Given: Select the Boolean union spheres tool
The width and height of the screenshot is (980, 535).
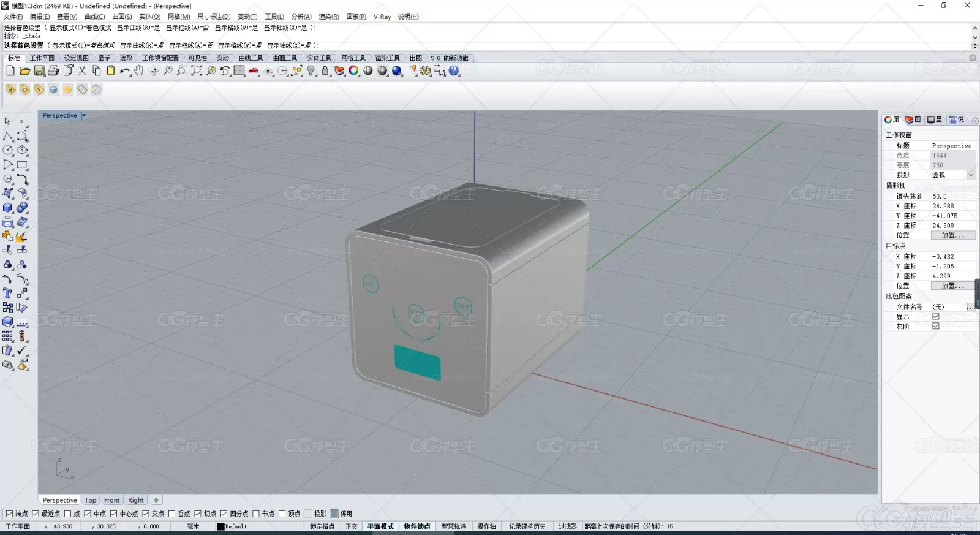Looking at the screenshot, I should click(x=22, y=208).
